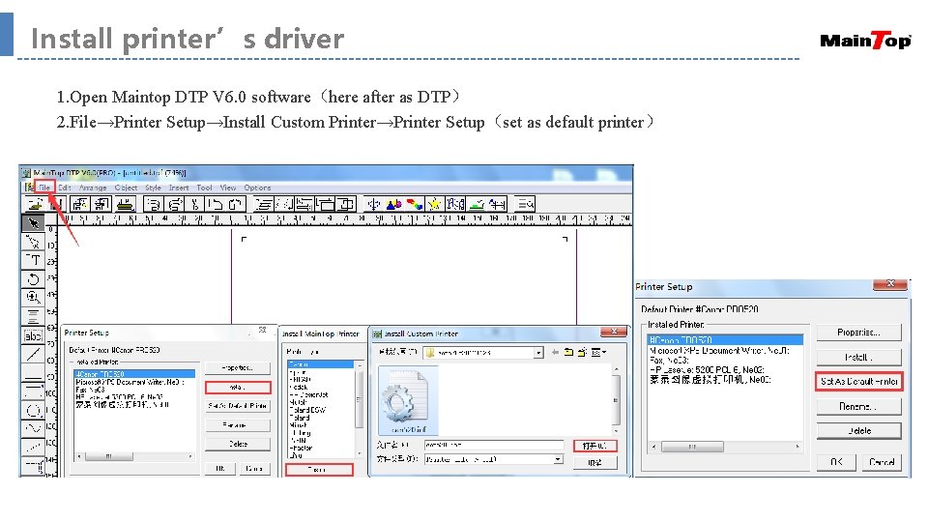Image resolution: width=928 pixels, height=522 pixels.
Task: Click the Print toolbar icon
Action: pos(125,204)
